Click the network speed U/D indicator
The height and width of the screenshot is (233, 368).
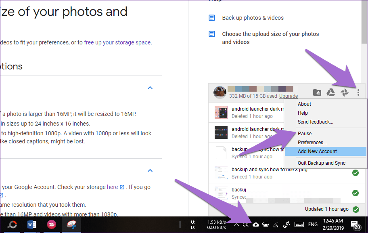(x=208, y=225)
